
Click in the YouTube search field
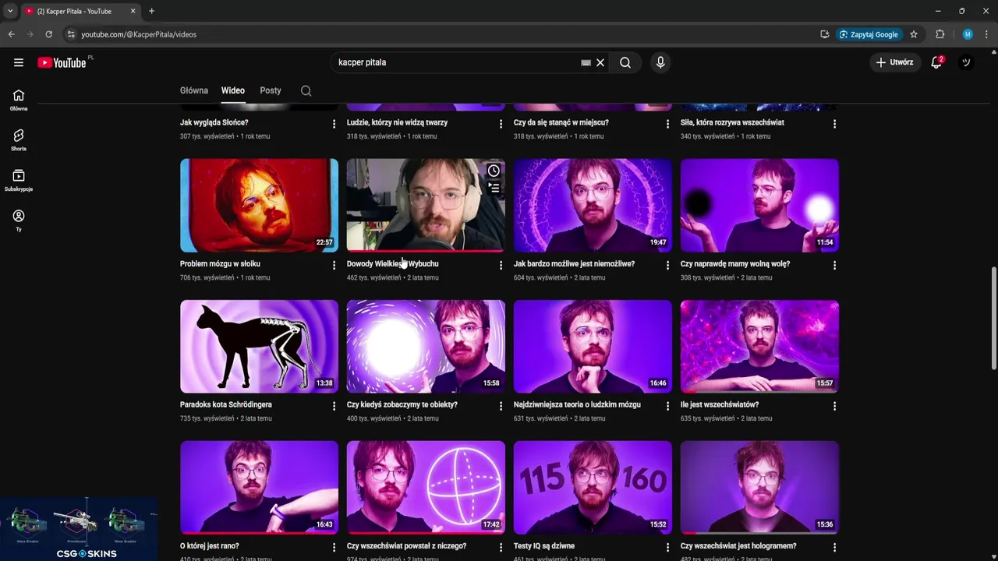click(456, 62)
